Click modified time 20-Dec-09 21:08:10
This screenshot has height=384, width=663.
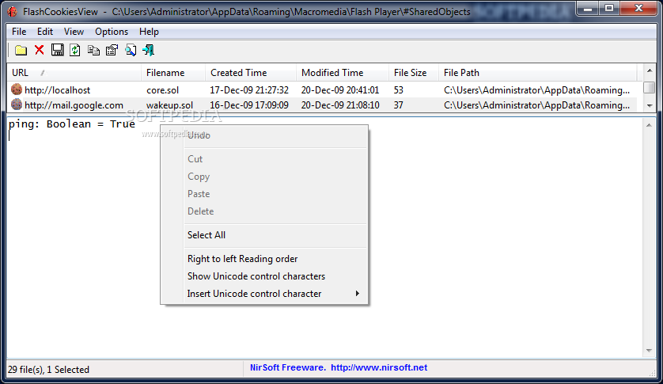(340, 105)
